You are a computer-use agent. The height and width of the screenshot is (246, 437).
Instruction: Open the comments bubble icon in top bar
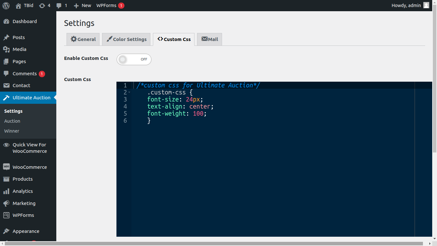point(59,5)
